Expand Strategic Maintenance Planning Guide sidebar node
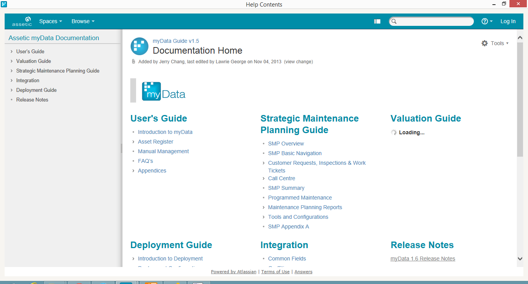The height and width of the screenshot is (284, 528). (x=12, y=71)
